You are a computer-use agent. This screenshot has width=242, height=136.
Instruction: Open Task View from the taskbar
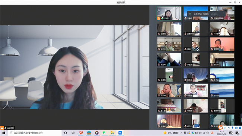point(73,133)
